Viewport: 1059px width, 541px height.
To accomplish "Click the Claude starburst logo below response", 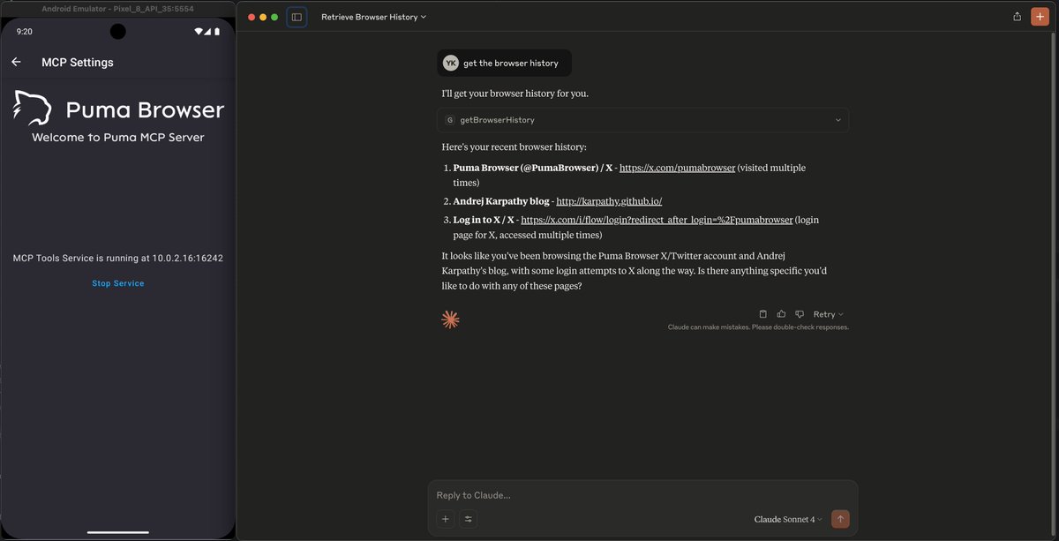I will (450, 319).
